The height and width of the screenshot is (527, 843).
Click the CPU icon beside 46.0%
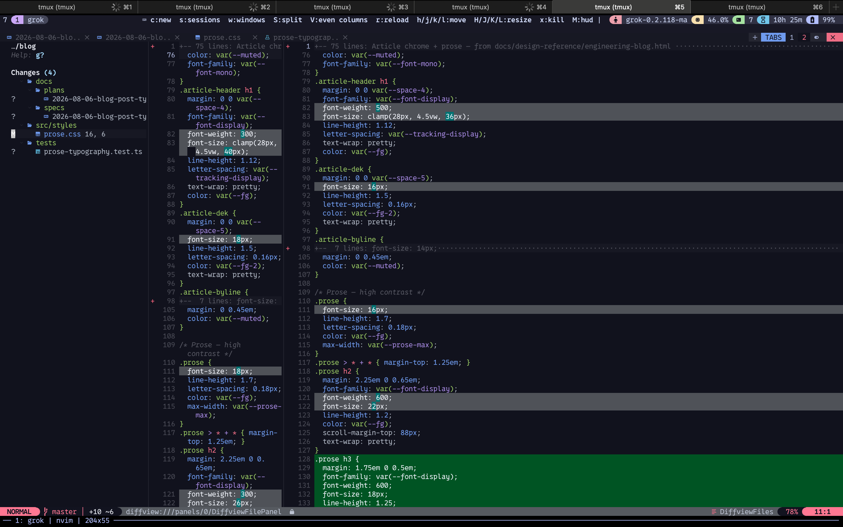tap(698, 20)
